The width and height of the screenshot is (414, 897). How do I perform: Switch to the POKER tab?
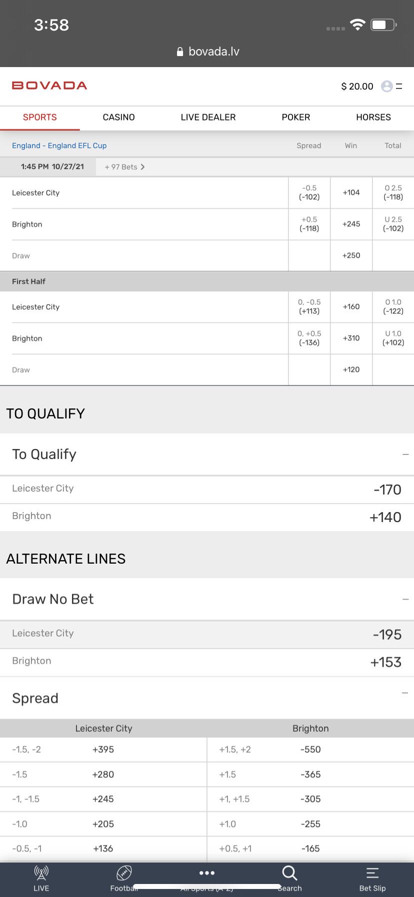click(x=295, y=117)
